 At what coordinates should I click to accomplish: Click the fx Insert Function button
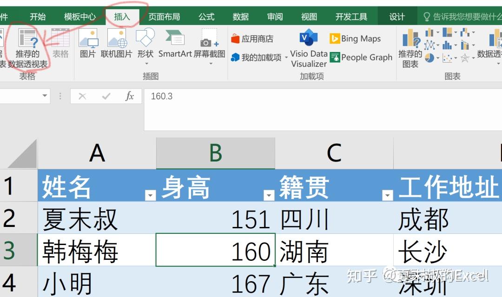(x=131, y=96)
